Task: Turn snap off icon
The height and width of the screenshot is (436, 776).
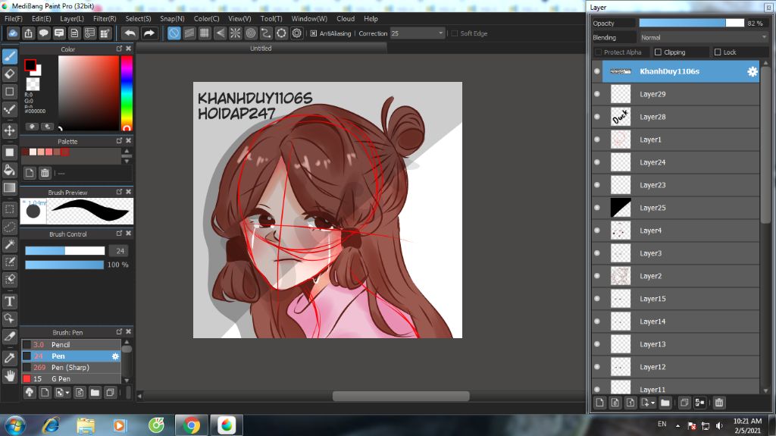Action: tap(174, 33)
